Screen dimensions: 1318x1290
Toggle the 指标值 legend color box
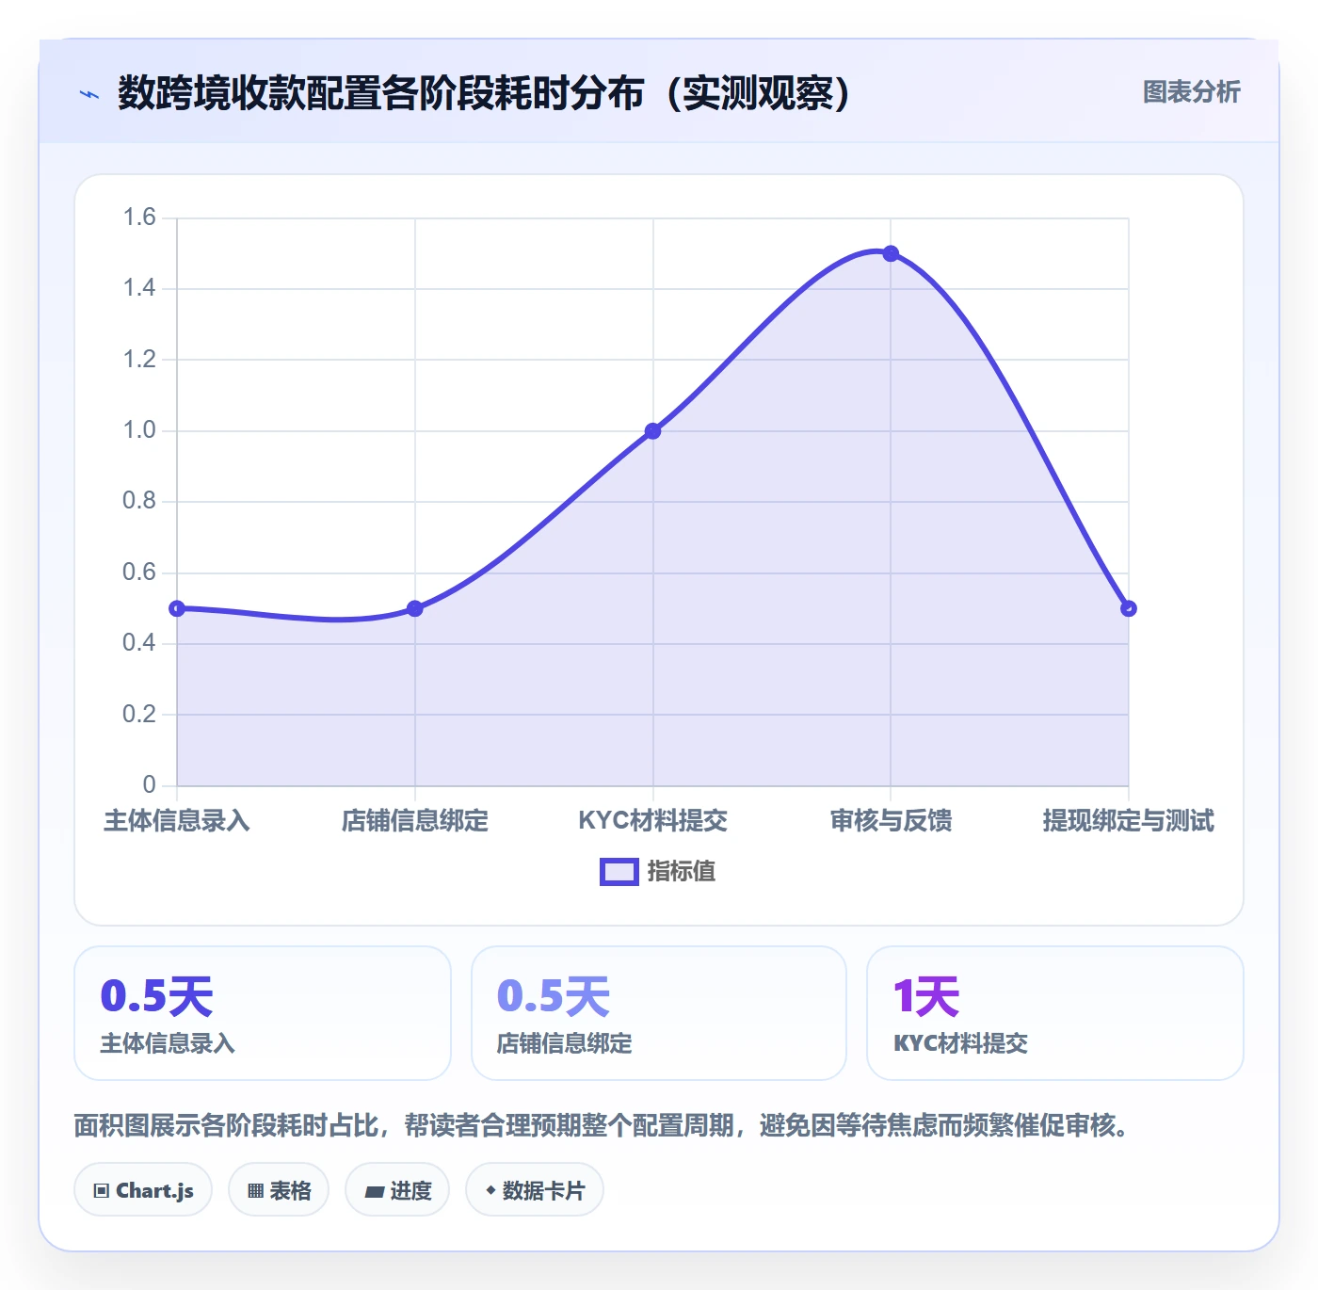(619, 872)
